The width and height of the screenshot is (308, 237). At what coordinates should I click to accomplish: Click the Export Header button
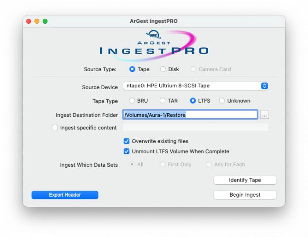[65, 195]
